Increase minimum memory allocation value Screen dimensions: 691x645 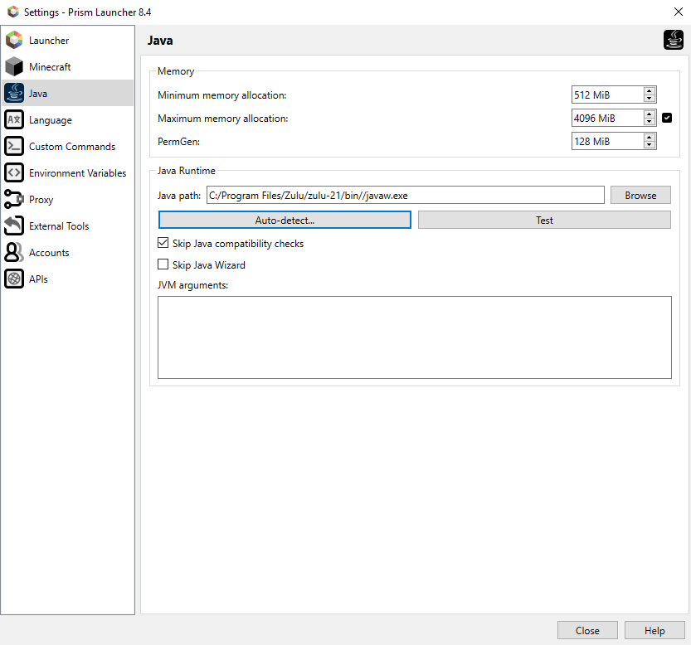pyautogui.click(x=650, y=90)
